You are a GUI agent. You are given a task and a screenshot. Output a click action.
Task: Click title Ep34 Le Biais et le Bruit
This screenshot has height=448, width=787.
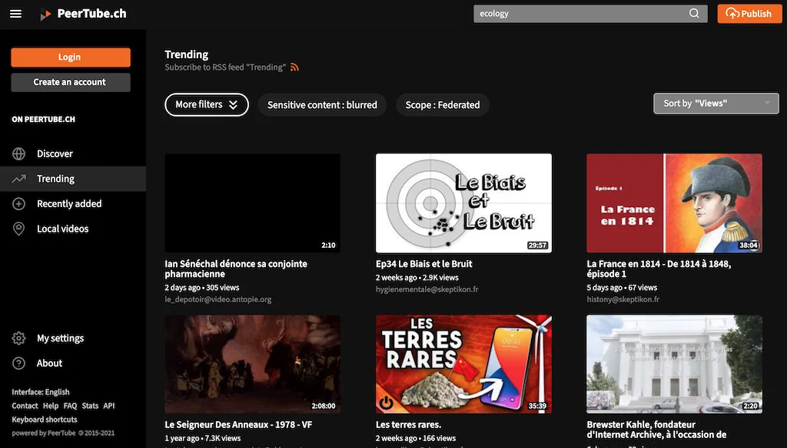coord(424,264)
